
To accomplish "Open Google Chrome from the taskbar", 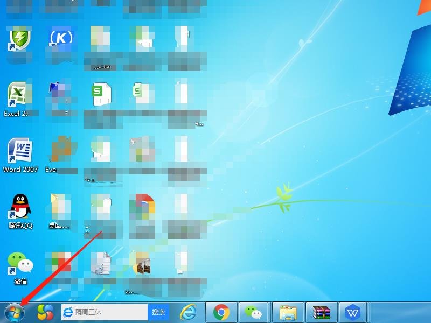I will pyautogui.click(x=221, y=312).
